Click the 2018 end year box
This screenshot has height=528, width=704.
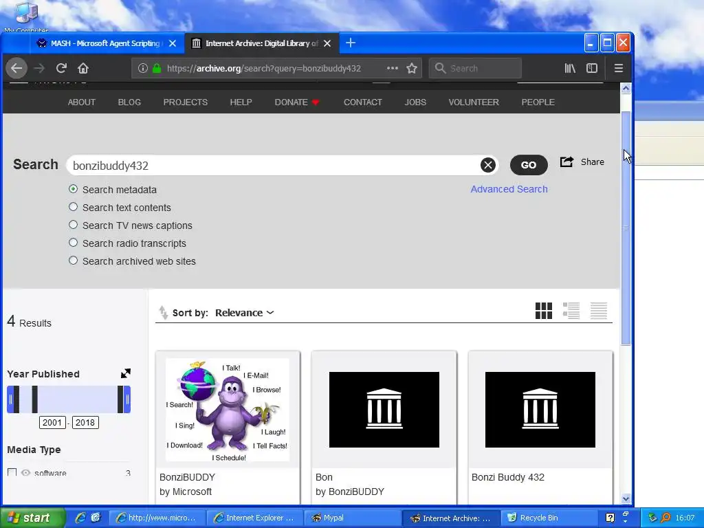(x=85, y=423)
